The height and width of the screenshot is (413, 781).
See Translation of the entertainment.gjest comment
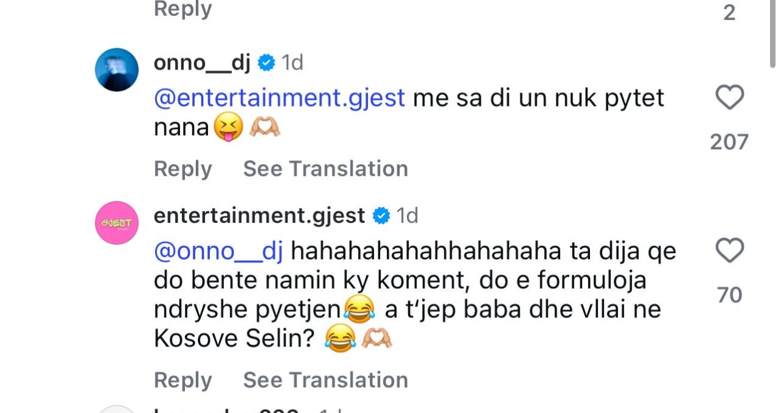325,380
